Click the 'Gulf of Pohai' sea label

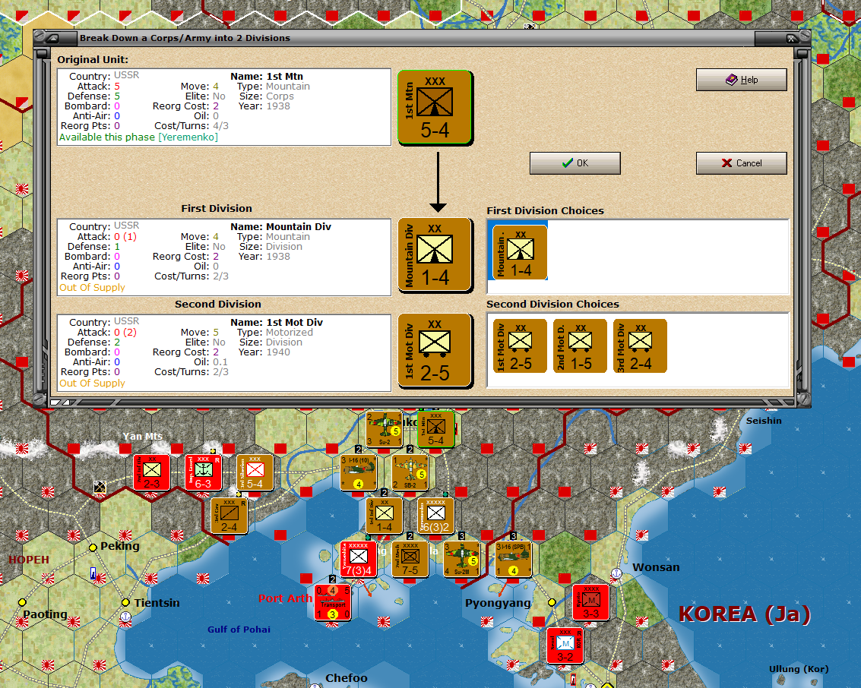[239, 630]
